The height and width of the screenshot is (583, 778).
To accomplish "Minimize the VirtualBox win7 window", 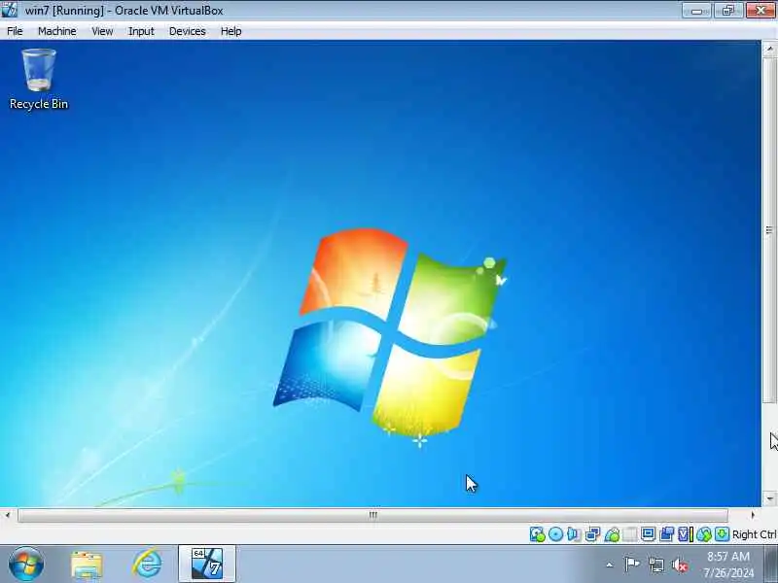I will (696, 11).
